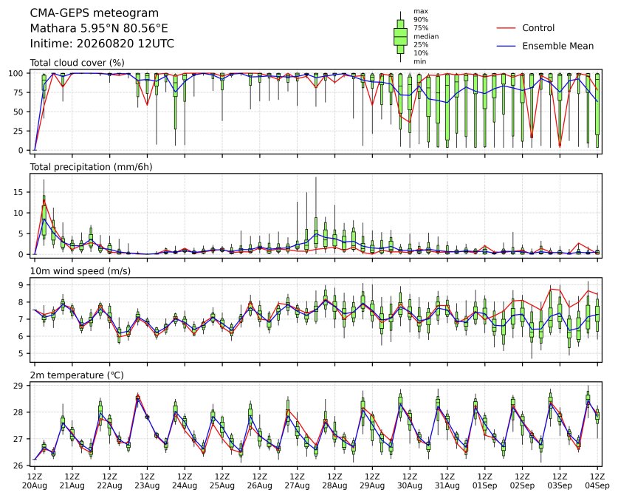Screen dimensions: 618x498
Task: Click the Mathara 5.95°N 80.56°E location text
Action: pos(99,28)
